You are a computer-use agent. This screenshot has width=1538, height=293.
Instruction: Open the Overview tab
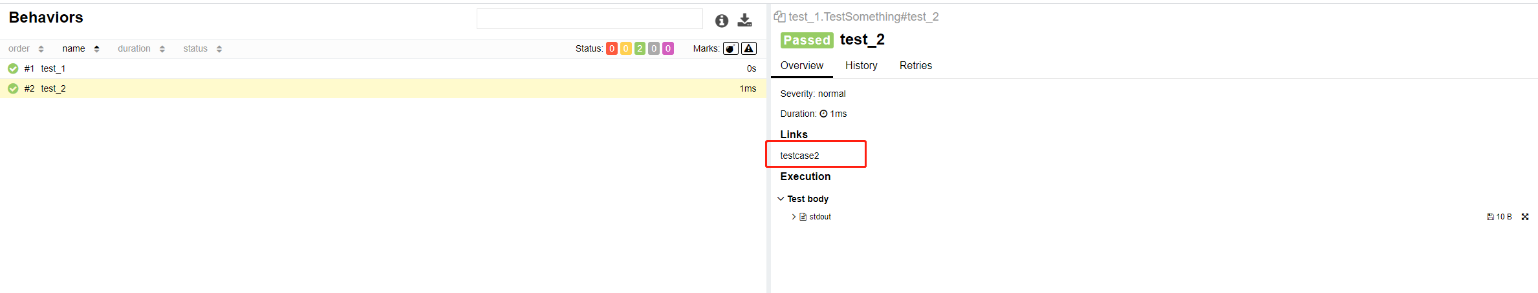pos(802,66)
